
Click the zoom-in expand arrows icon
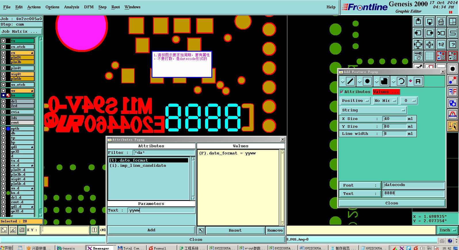pyautogui.click(x=418, y=44)
